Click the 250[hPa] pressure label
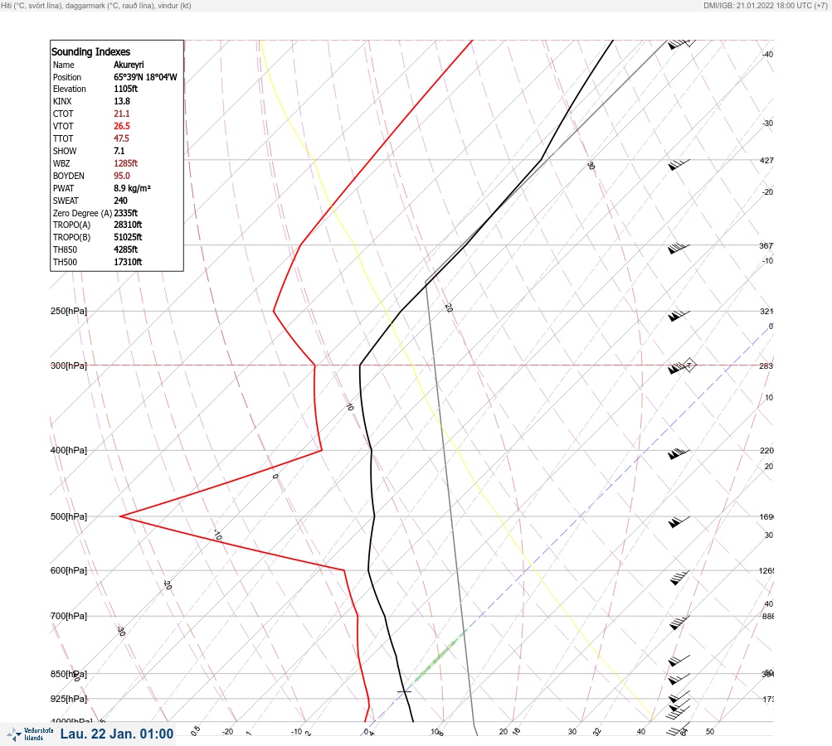The width and height of the screenshot is (832, 746). (x=69, y=311)
